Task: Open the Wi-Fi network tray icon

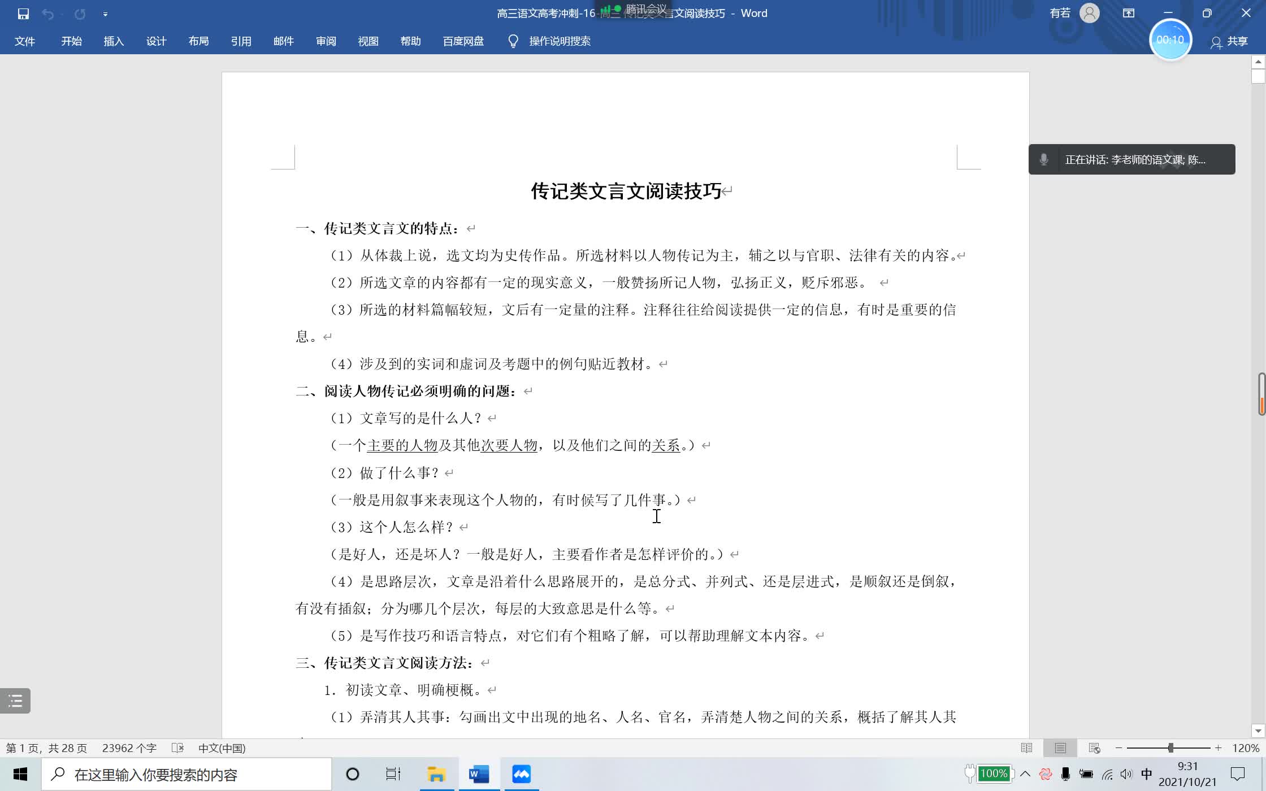Action: click(x=1107, y=774)
